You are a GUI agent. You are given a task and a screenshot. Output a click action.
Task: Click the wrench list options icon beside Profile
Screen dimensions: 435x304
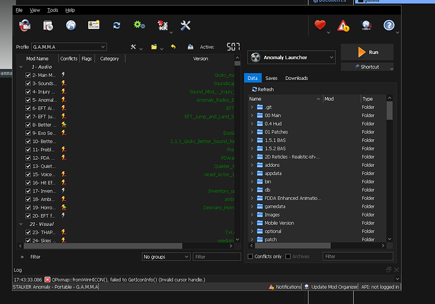(134, 47)
